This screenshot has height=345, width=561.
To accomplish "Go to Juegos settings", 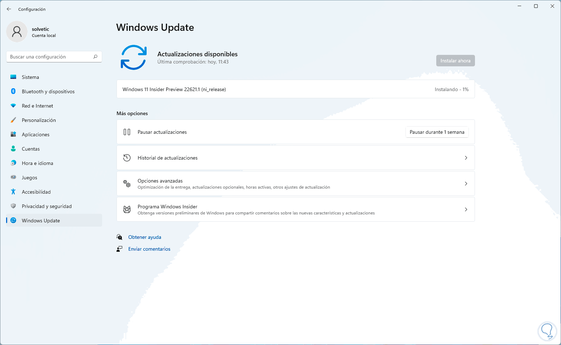I will (54, 177).
